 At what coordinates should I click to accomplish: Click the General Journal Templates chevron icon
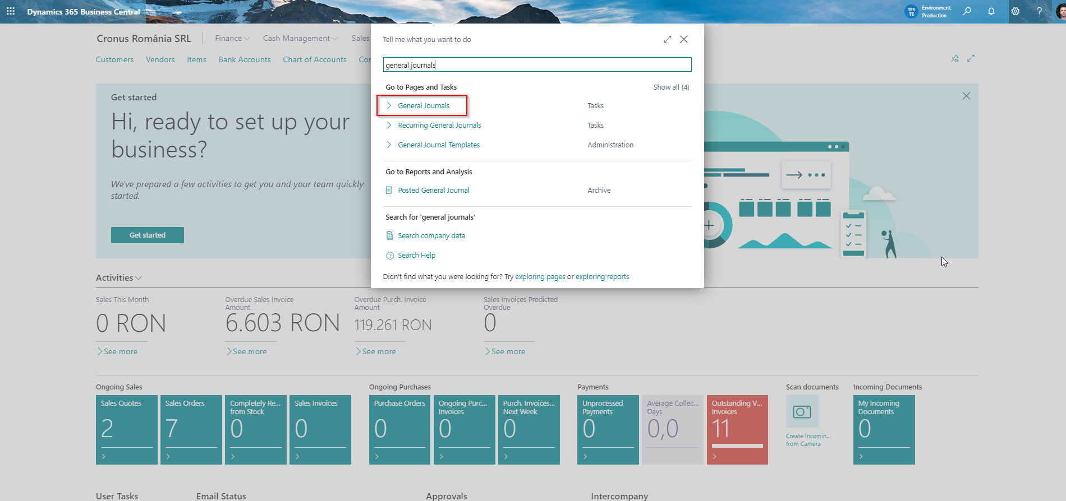point(389,145)
